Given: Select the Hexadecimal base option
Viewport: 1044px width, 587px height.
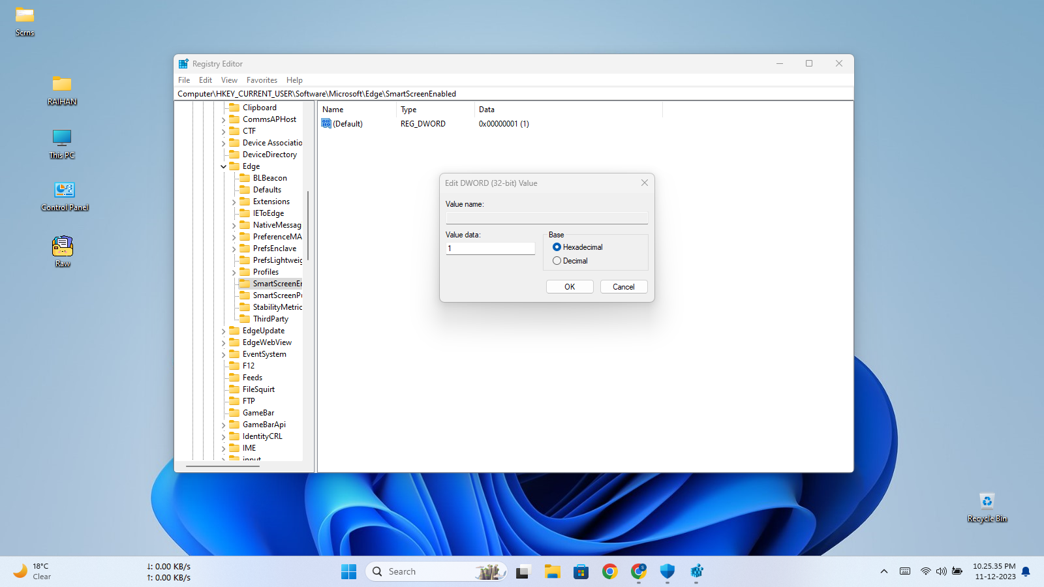Looking at the screenshot, I should point(557,247).
